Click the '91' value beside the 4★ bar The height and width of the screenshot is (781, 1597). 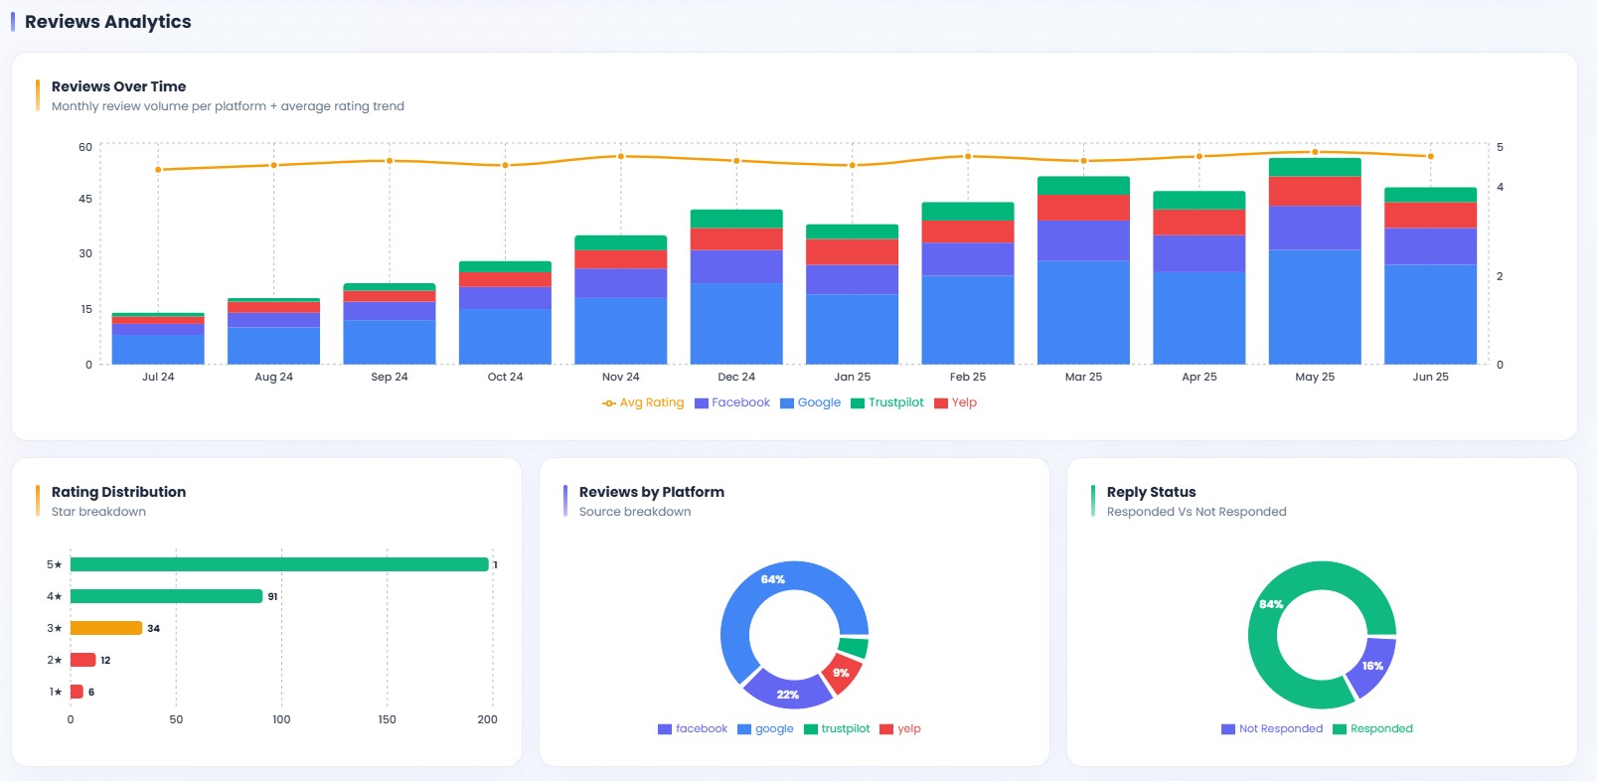click(x=272, y=597)
